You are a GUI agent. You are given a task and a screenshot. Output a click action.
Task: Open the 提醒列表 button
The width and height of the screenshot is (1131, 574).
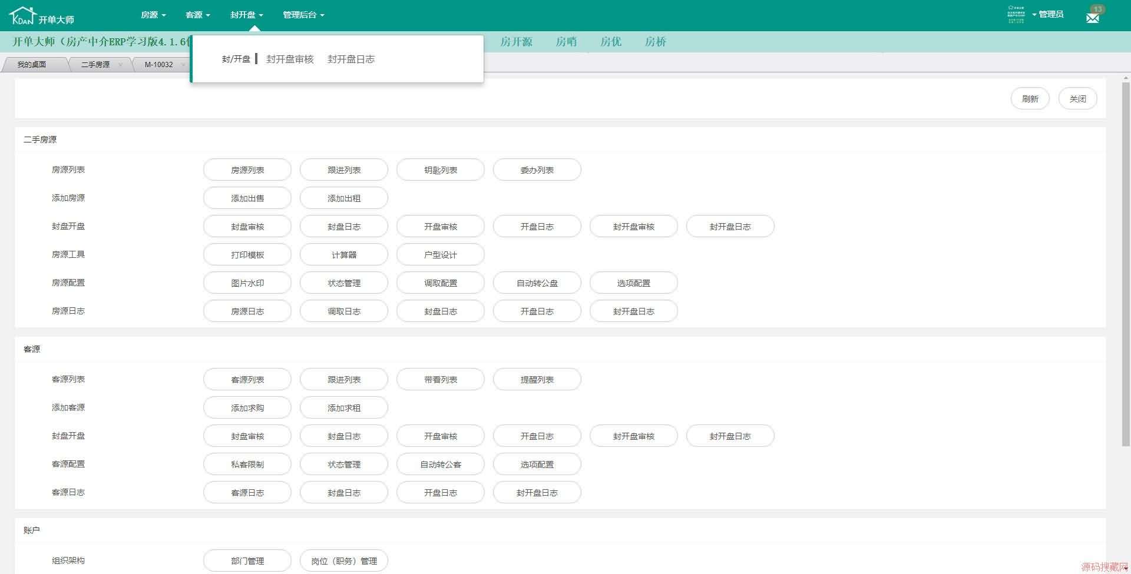coord(537,380)
